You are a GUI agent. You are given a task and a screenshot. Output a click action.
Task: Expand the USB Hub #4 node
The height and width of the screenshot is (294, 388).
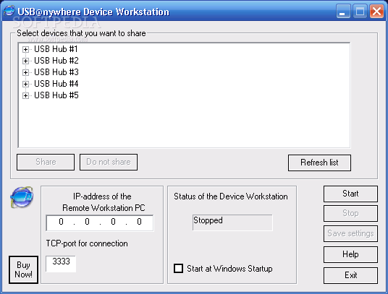[x=25, y=84]
